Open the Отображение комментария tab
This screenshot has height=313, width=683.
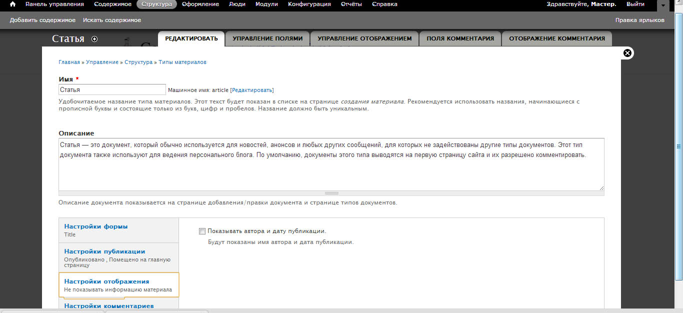[x=556, y=38]
